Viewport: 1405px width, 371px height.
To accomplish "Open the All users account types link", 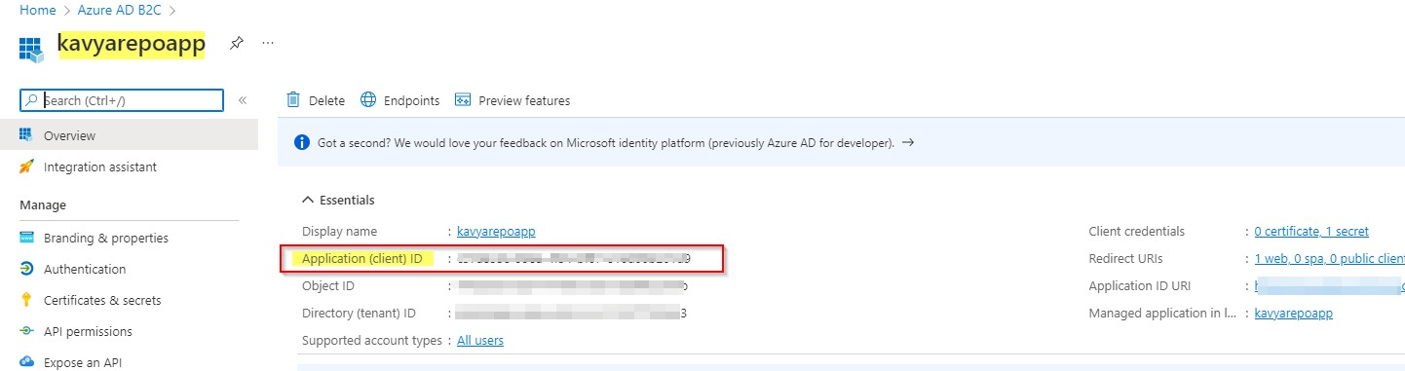I will point(480,341).
